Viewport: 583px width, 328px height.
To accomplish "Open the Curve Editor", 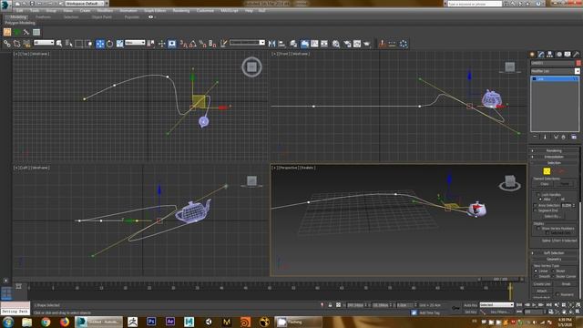I will (x=314, y=44).
